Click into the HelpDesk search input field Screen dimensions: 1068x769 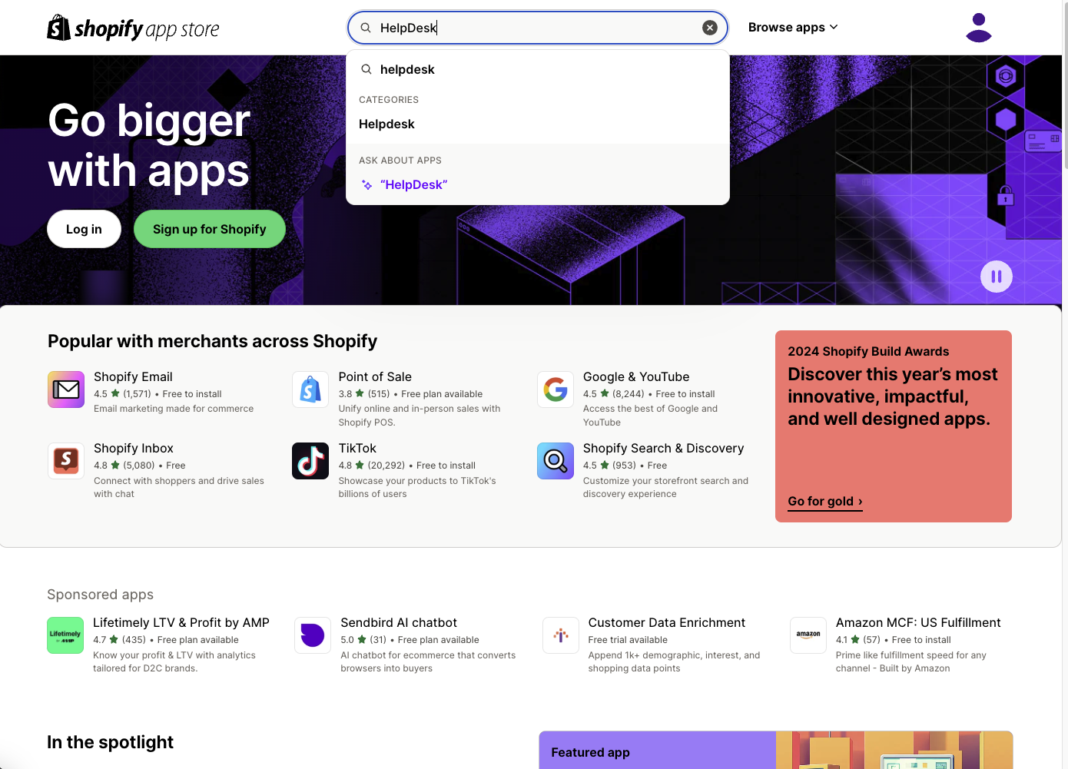(x=538, y=28)
